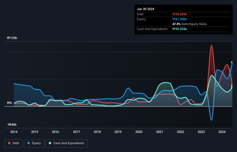Click the ₩0 y-axis label
Viewport: 237px width, 152px height.
tap(9, 103)
